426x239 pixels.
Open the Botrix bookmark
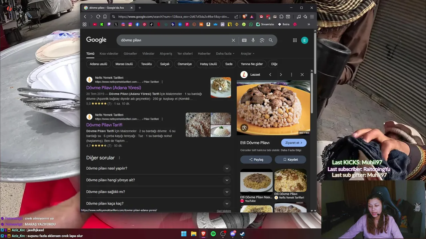283,24
